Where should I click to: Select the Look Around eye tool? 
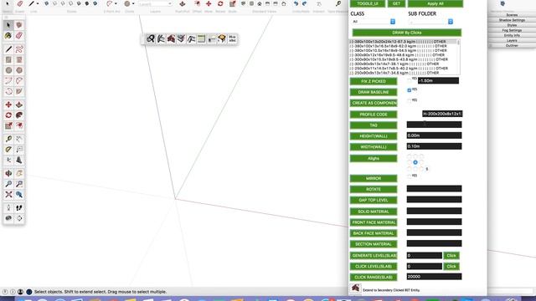8,218
